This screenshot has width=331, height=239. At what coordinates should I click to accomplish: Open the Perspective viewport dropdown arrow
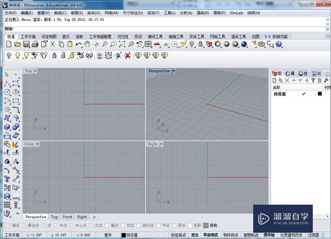pos(174,71)
